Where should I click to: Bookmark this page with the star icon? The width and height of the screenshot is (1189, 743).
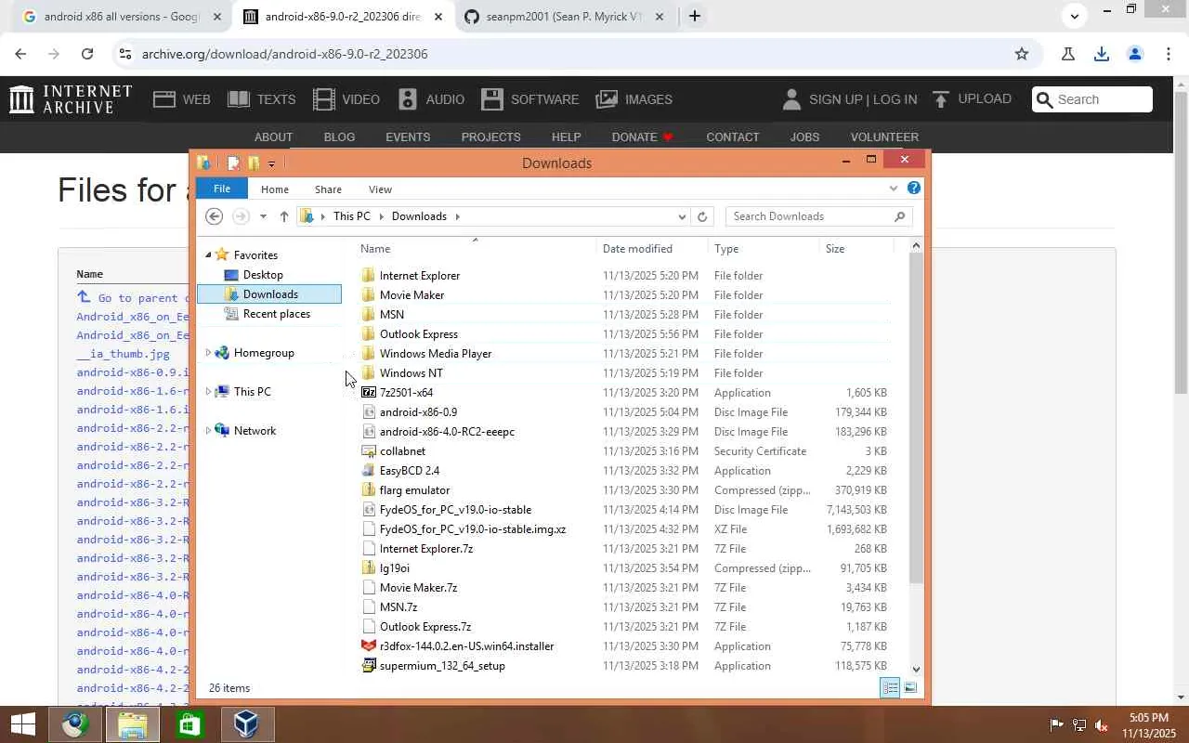pyautogui.click(x=1022, y=54)
